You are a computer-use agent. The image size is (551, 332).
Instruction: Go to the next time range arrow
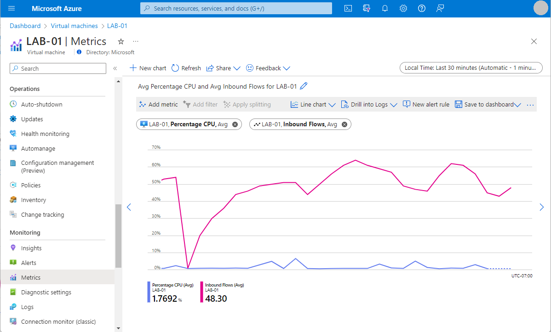[541, 207]
